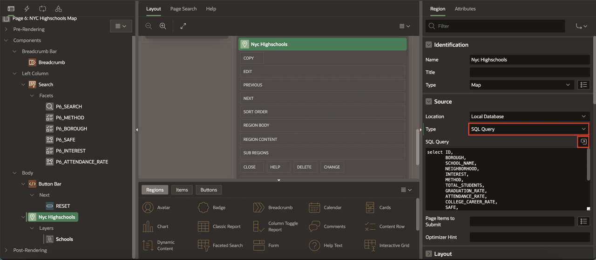Collapse the Identification section toggle
The width and height of the screenshot is (596, 260).
429,45
